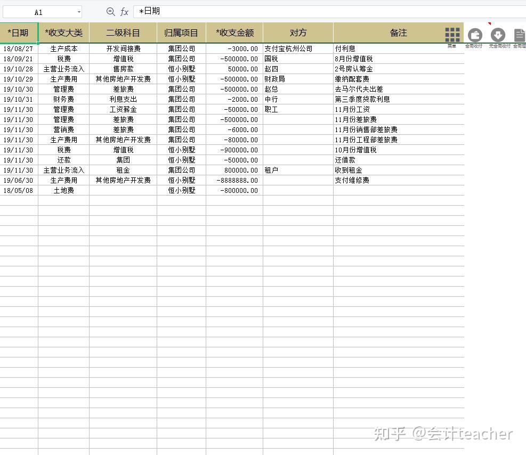
Task: Select date cell 19/06/30
Action: pos(19,181)
